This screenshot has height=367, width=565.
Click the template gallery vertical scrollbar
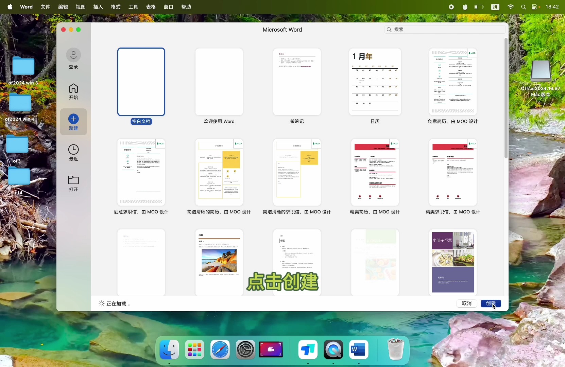coord(506,98)
